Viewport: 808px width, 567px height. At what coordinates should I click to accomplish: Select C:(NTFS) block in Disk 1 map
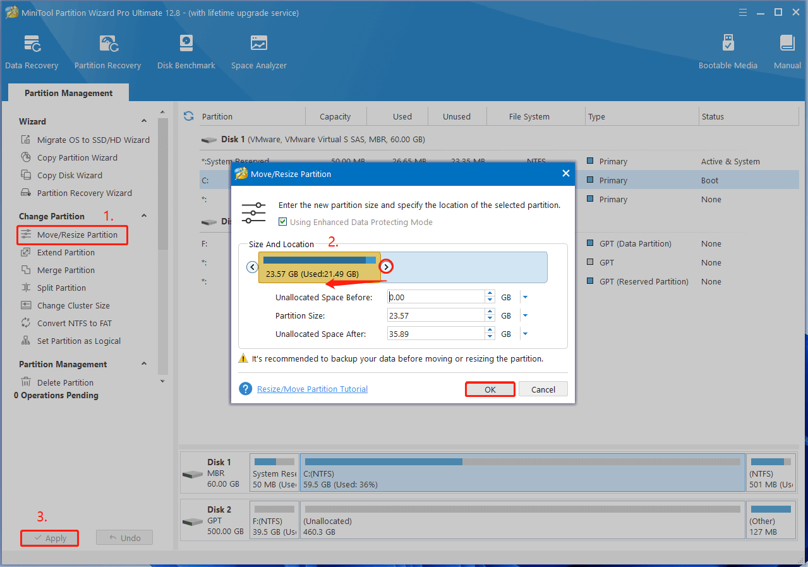(x=522, y=472)
